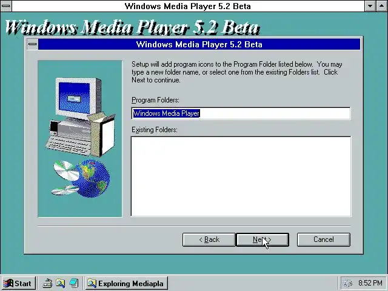This screenshot has height=291, width=388.
Task: Click the first quick launch icon beside Start
Action: [x=47, y=283]
